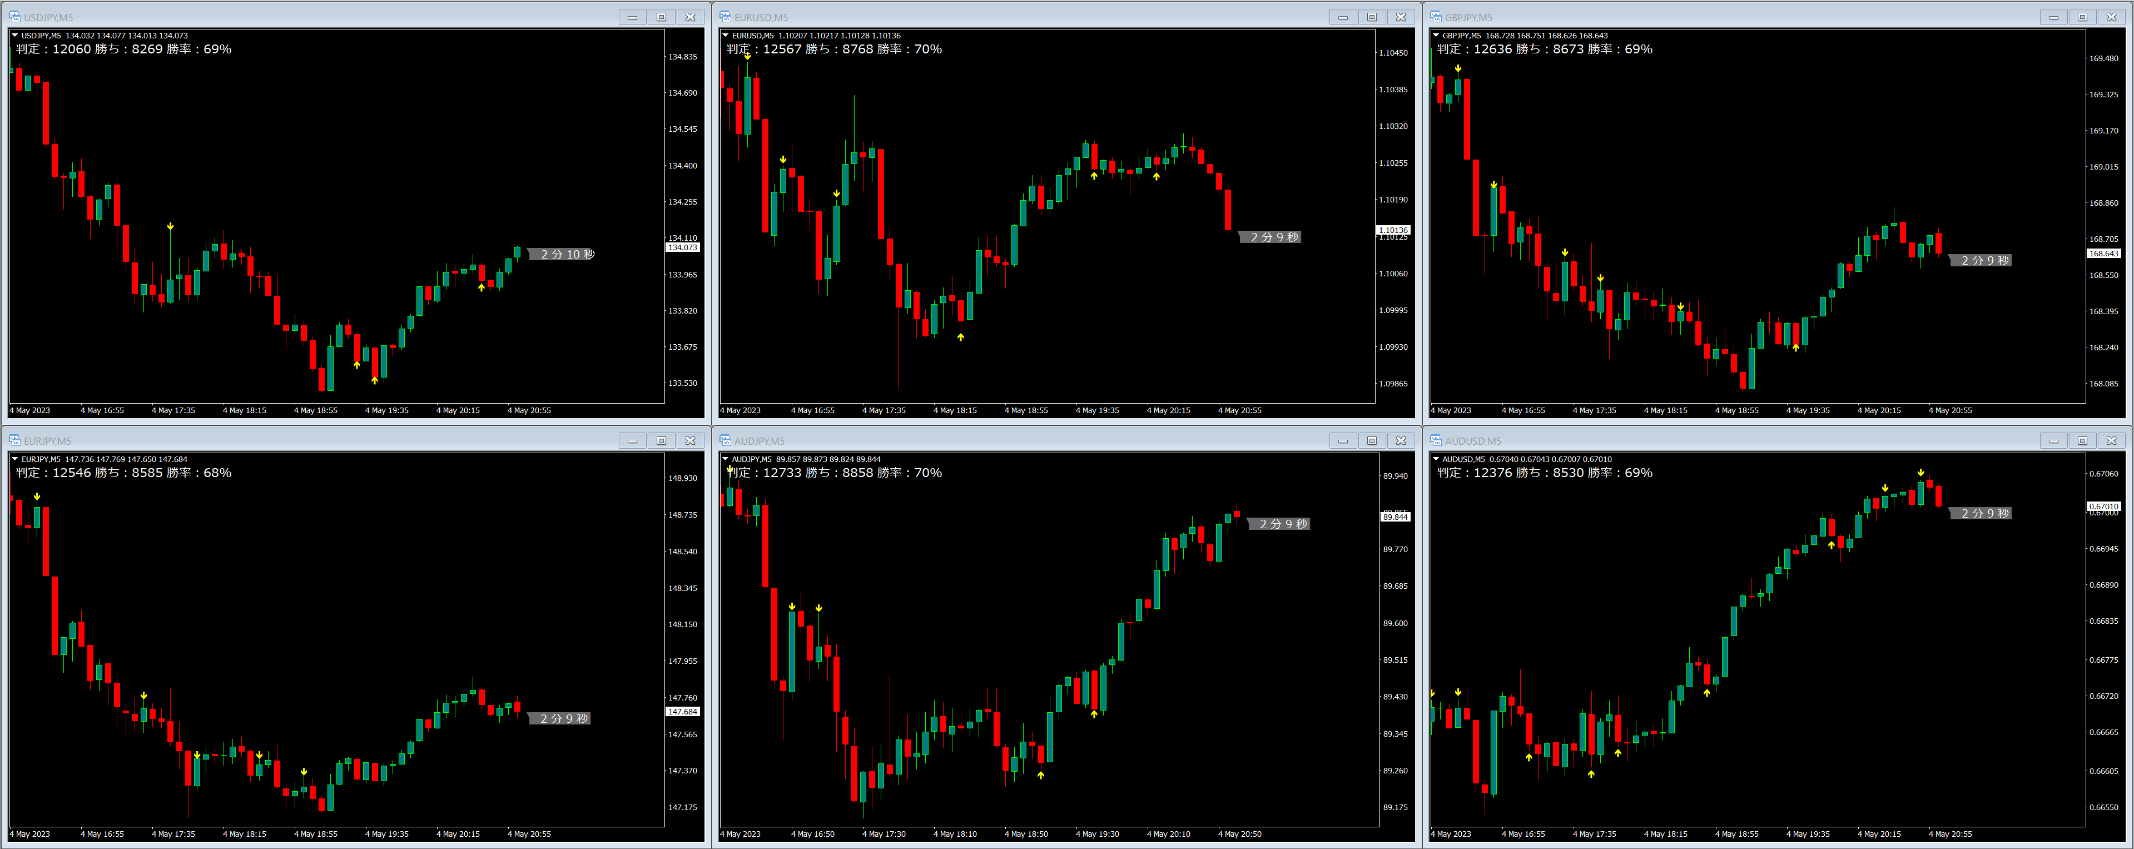Maximize the EURUSD,M5 chart window

point(1372,17)
